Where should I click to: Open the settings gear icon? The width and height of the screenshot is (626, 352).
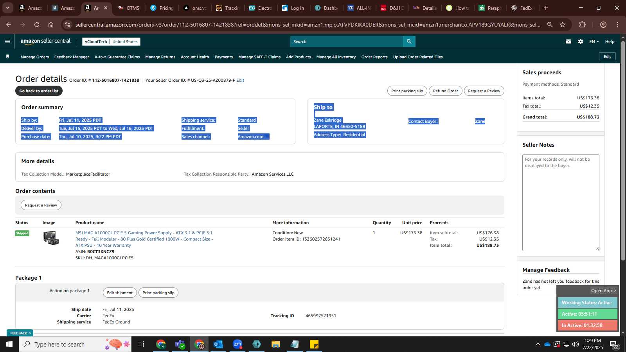point(581,41)
